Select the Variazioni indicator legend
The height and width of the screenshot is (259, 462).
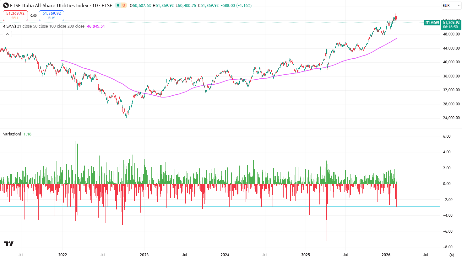(12, 134)
